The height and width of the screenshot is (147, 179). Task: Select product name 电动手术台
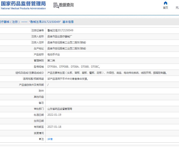click(x=53, y=55)
